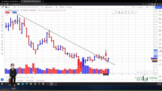162x91 pixels.
Task: Click the go to date calendar icon
Action: (32, 77)
